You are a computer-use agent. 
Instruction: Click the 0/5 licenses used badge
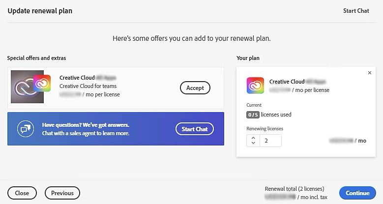(253, 115)
